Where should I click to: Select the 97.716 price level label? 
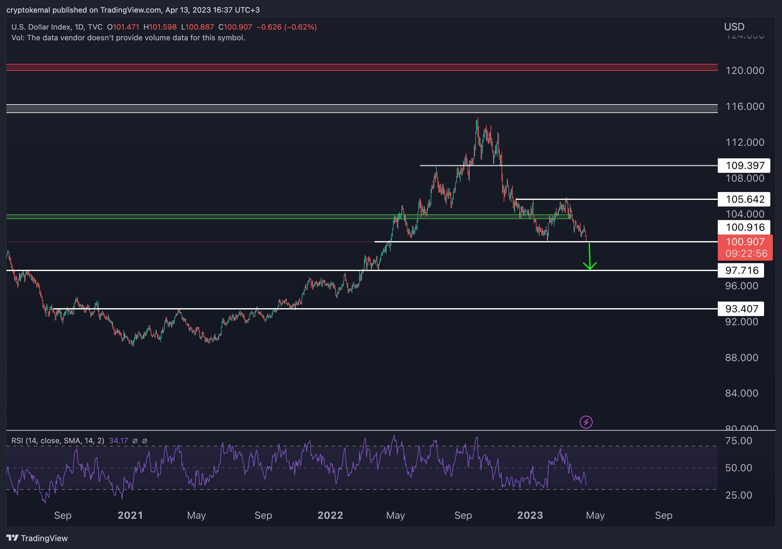point(741,270)
